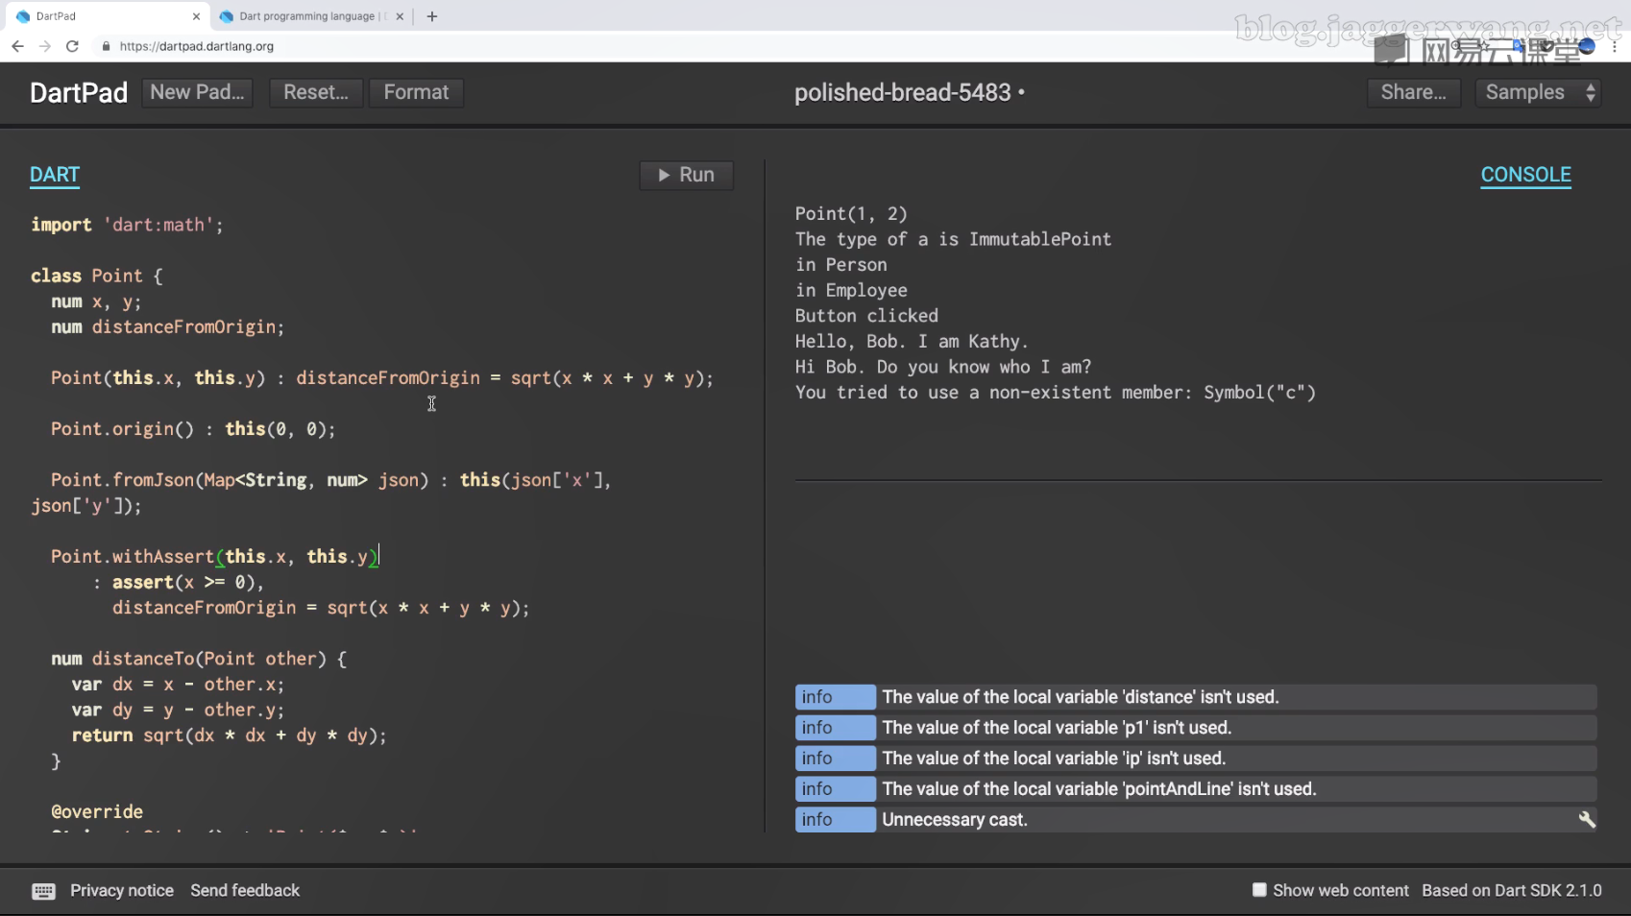The width and height of the screenshot is (1631, 916).
Task: Reload the DartPad page
Action: pyautogui.click(x=72, y=46)
